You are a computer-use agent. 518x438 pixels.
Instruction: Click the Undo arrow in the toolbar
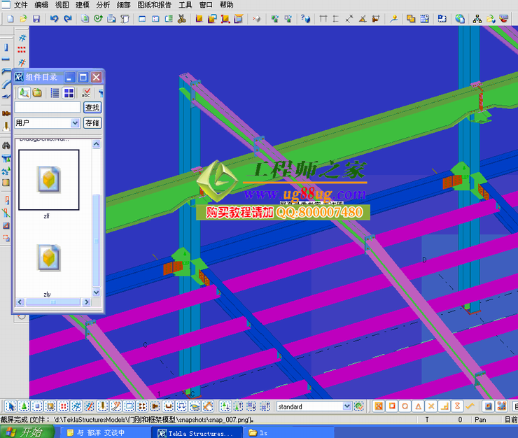point(53,19)
